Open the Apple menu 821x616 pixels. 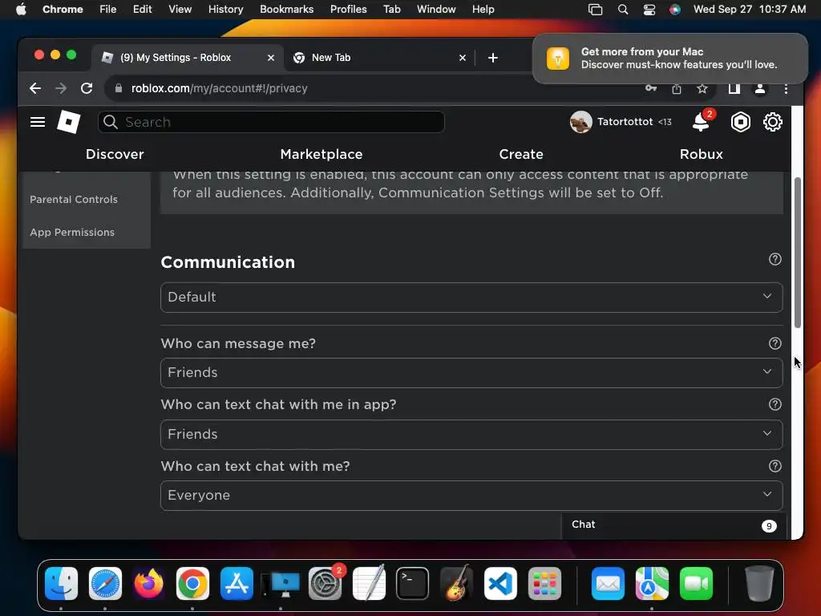tap(21, 9)
